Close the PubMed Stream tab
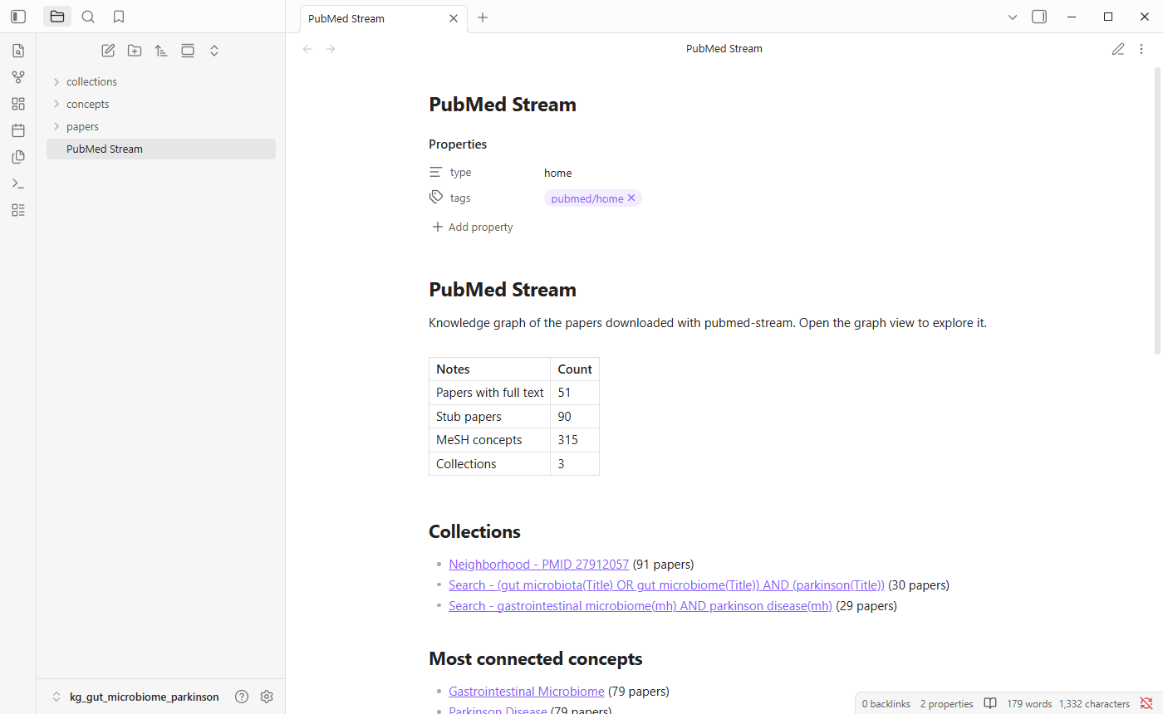1163x714 pixels. pyautogui.click(x=454, y=18)
